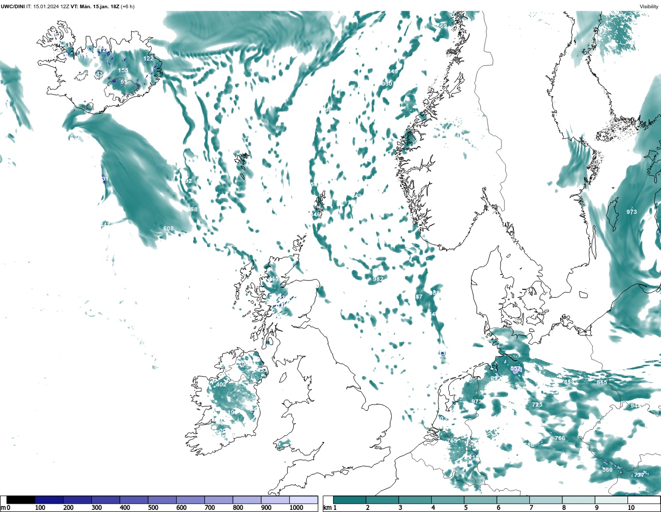The height and width of the screenshot is (512, 661).
Task: Click the '766' value over Germany
Action: [x=560, y=438]
